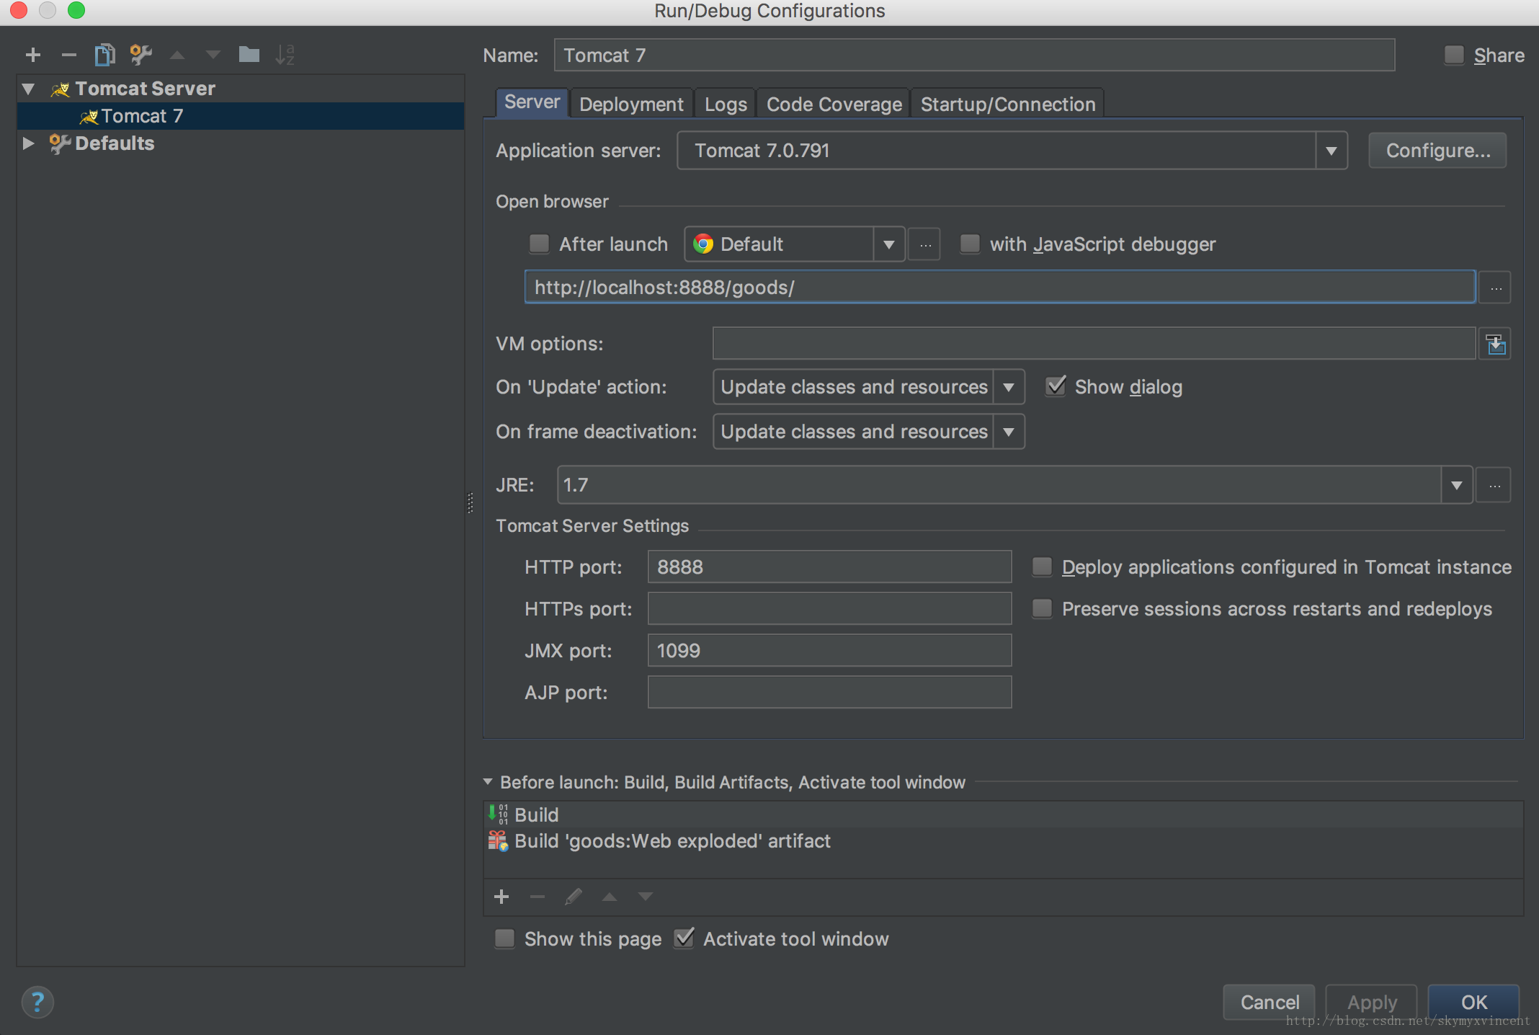Click the HTTP port input field
Image resolution: width=1539 pixels, height=1035 pixels.
click(x=829, y=567)
